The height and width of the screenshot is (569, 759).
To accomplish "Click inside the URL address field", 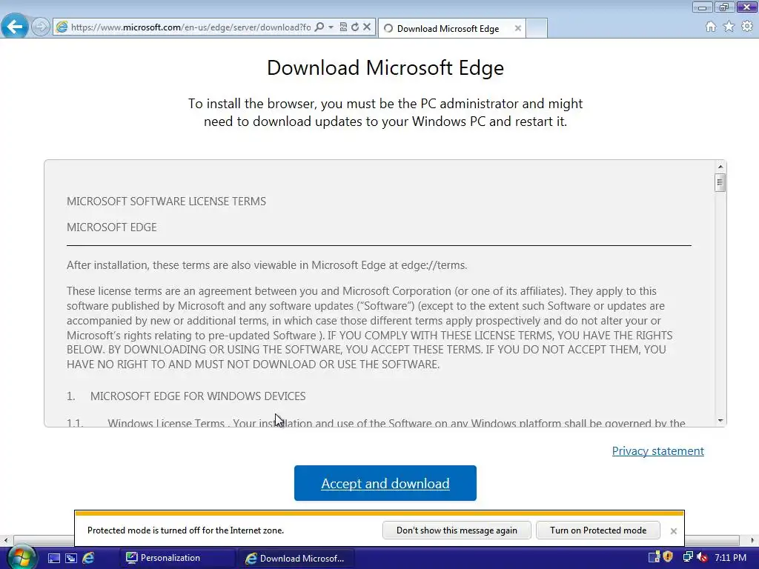I will coord(190,27).
